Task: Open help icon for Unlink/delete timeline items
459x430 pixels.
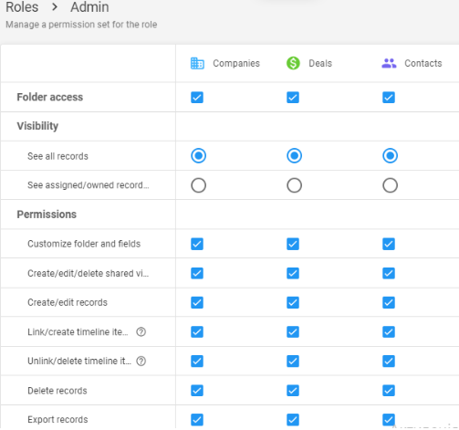Action: (x=141, y=361)
